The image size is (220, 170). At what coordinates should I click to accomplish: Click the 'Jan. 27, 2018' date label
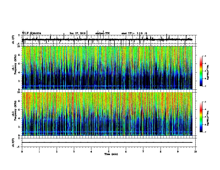[77, 33]
